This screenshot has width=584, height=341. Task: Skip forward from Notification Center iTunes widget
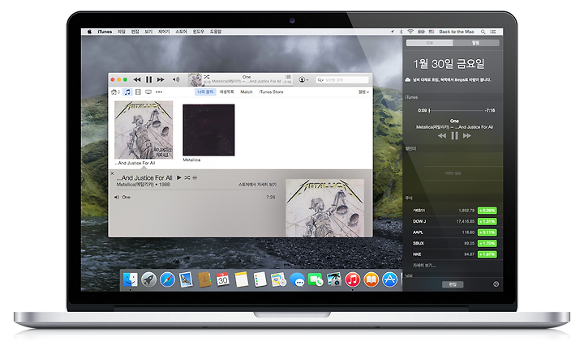coord(466,136)
